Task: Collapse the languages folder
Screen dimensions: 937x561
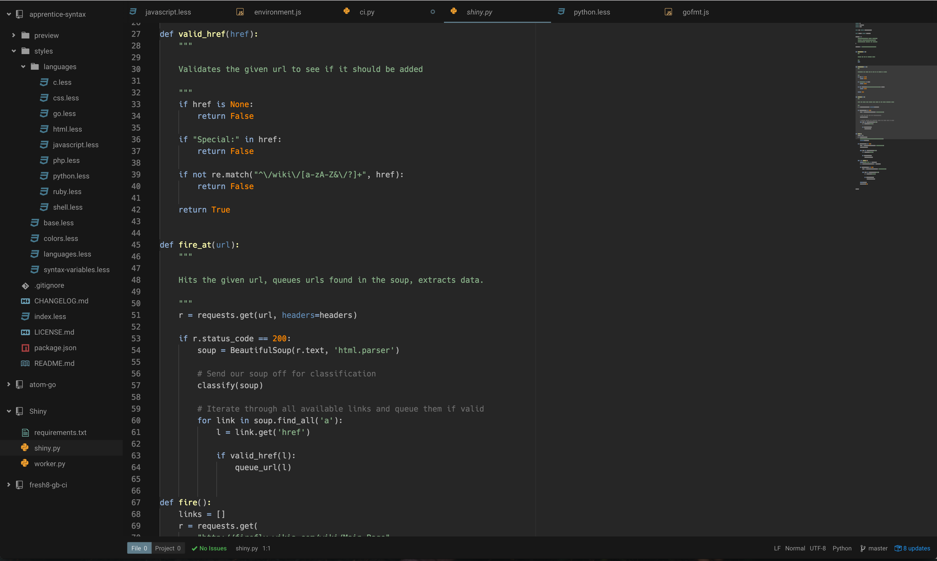Action: (x=23, y=67)
